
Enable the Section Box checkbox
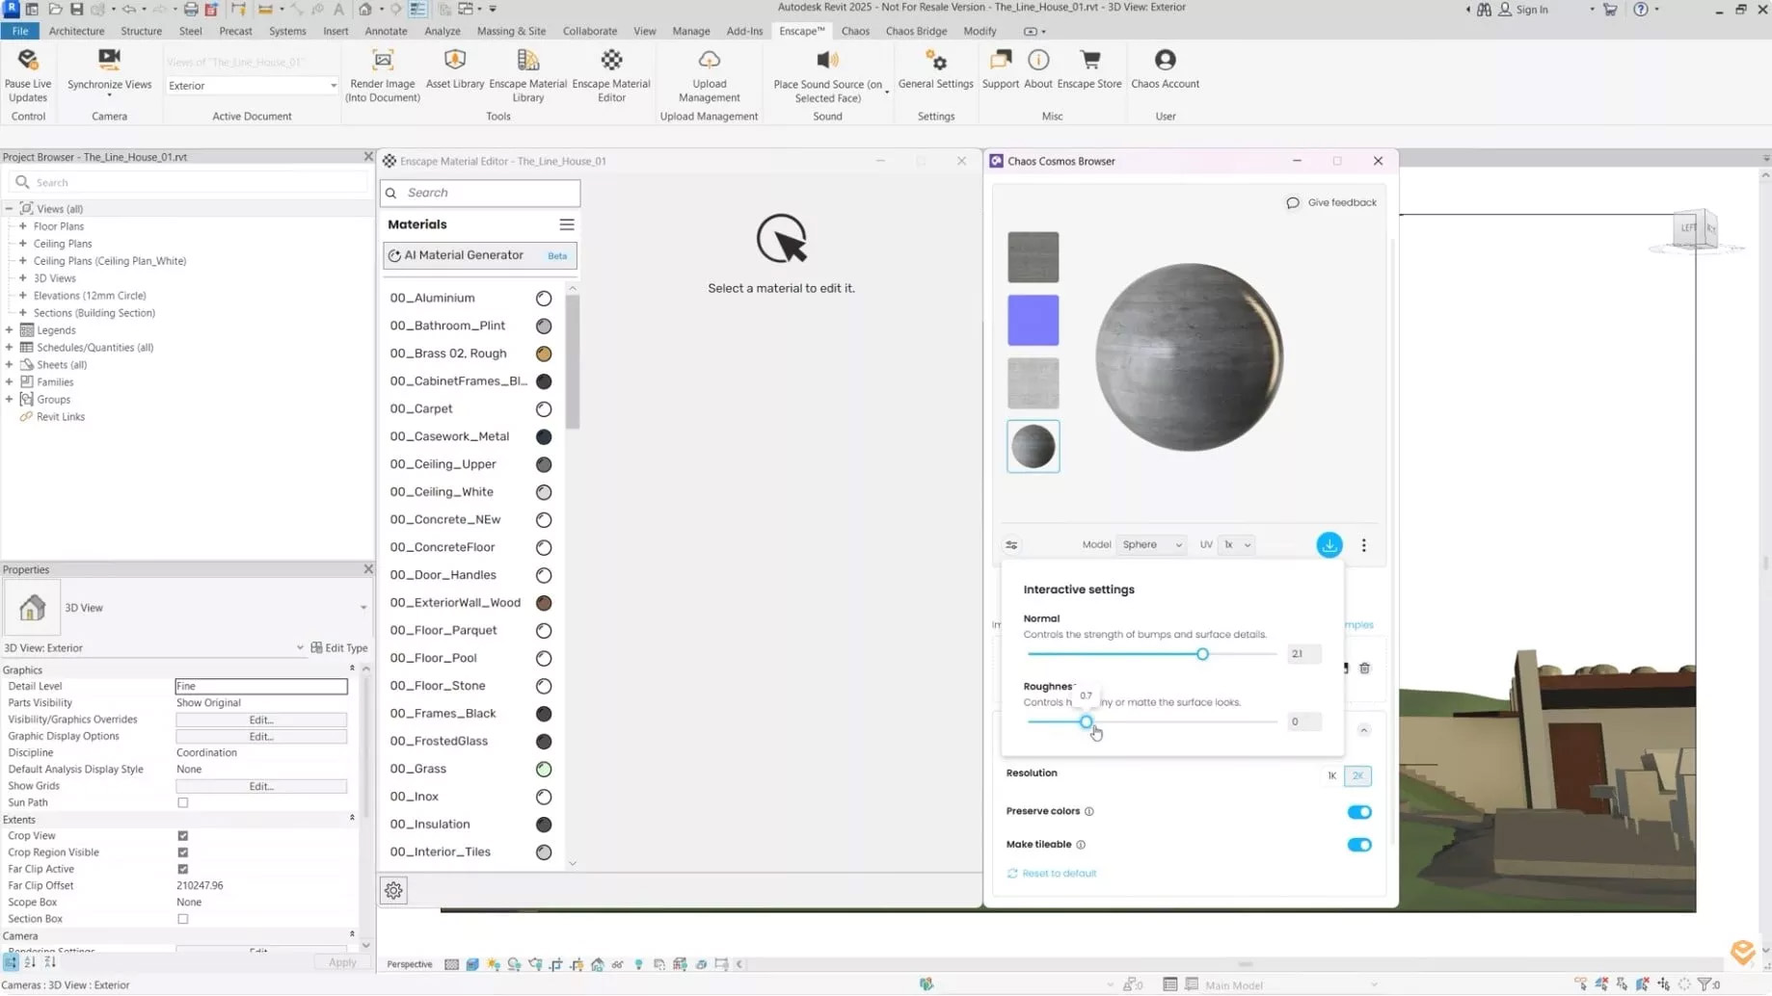click(182, 919)
